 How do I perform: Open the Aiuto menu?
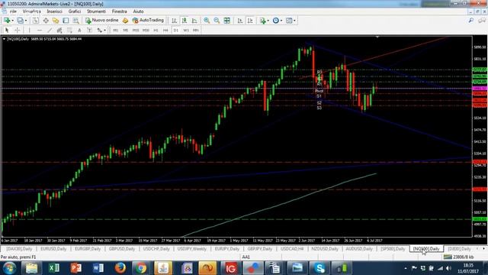point(138,11)
